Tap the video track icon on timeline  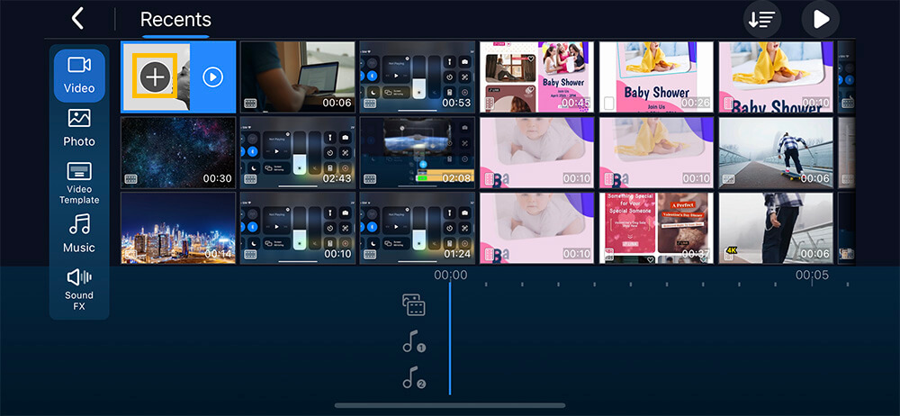point(413,304)
